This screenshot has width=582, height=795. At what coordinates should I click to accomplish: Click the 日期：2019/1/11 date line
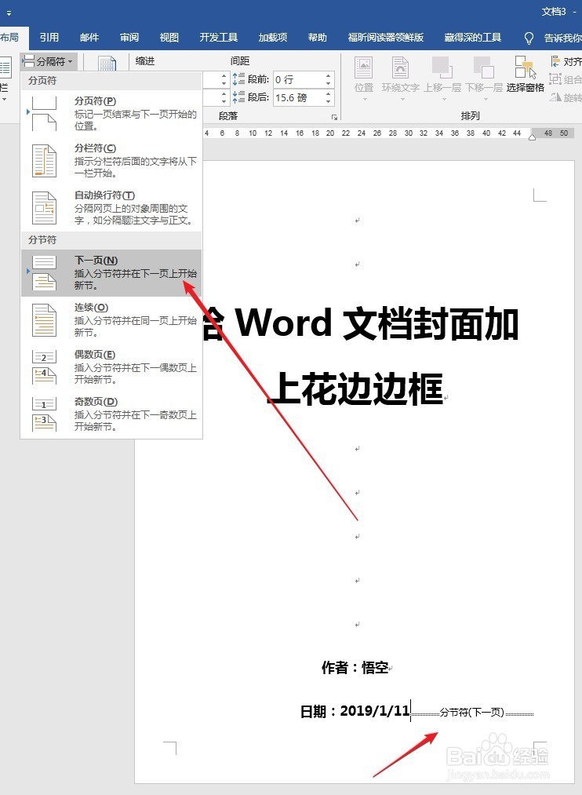pos(355,711)
